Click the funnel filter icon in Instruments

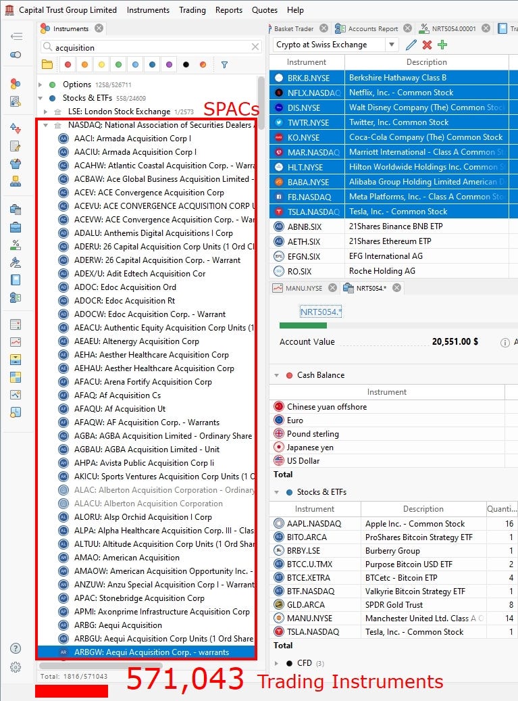coord(225,65)
